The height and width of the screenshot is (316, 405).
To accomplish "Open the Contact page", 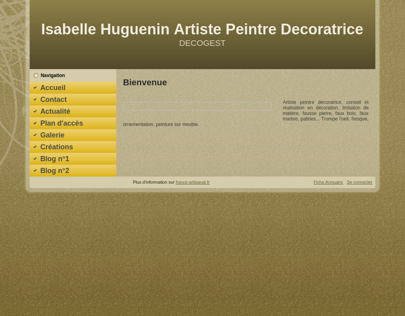I will point(73,100).
